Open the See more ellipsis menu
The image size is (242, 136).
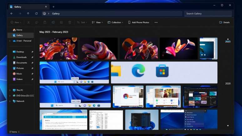coord(156,23)
